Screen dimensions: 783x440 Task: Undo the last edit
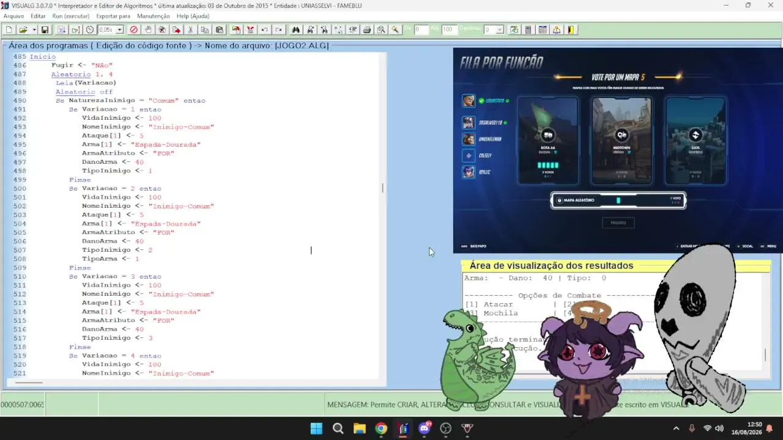(x=265, y=29)
